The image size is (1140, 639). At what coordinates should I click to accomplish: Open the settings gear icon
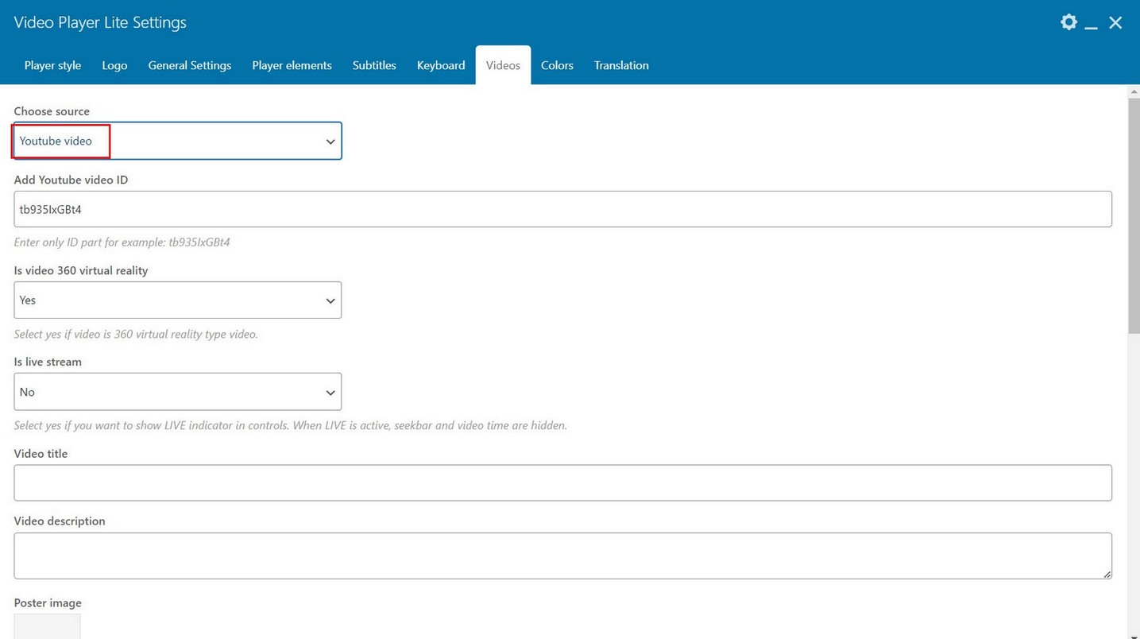coord(1069,22)
